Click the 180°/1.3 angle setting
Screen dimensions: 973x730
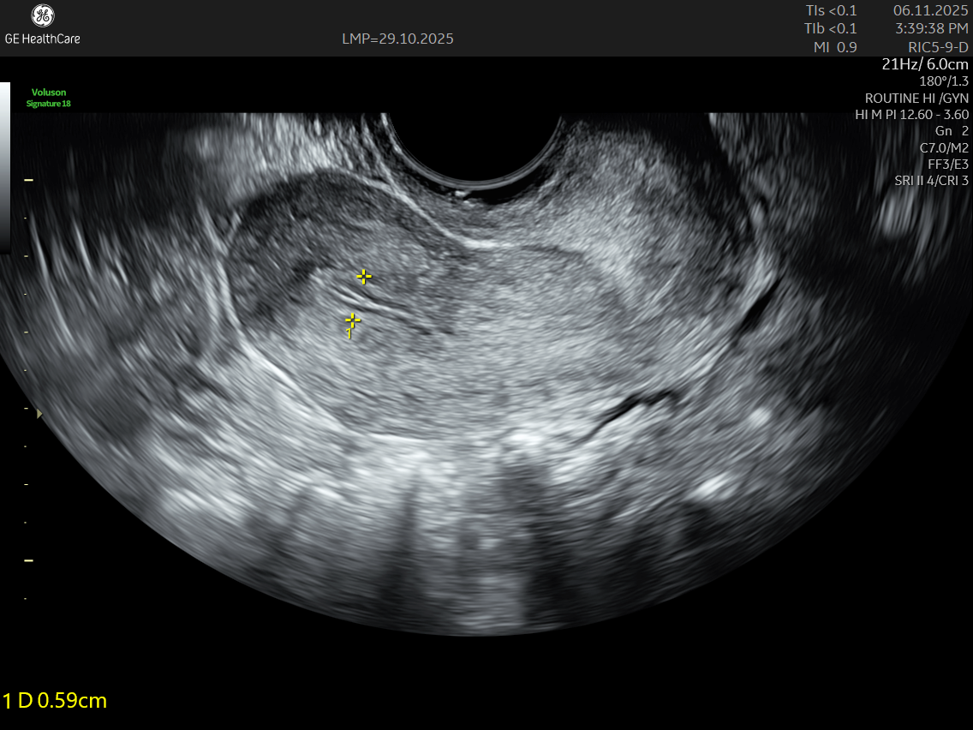click(x=943, y=81)
